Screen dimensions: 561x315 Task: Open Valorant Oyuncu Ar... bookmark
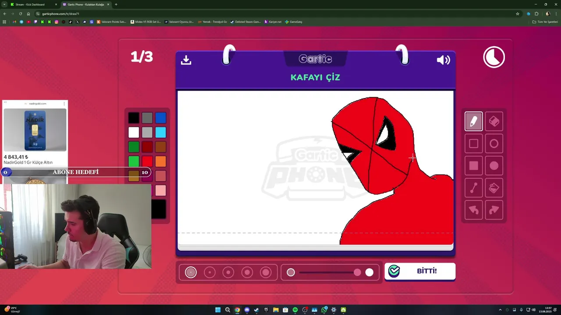[x=179, y=22]
